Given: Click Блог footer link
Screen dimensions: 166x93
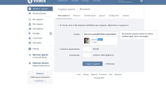Looking at the screenshot, I should pyautogui.click(x=111, y=74).
